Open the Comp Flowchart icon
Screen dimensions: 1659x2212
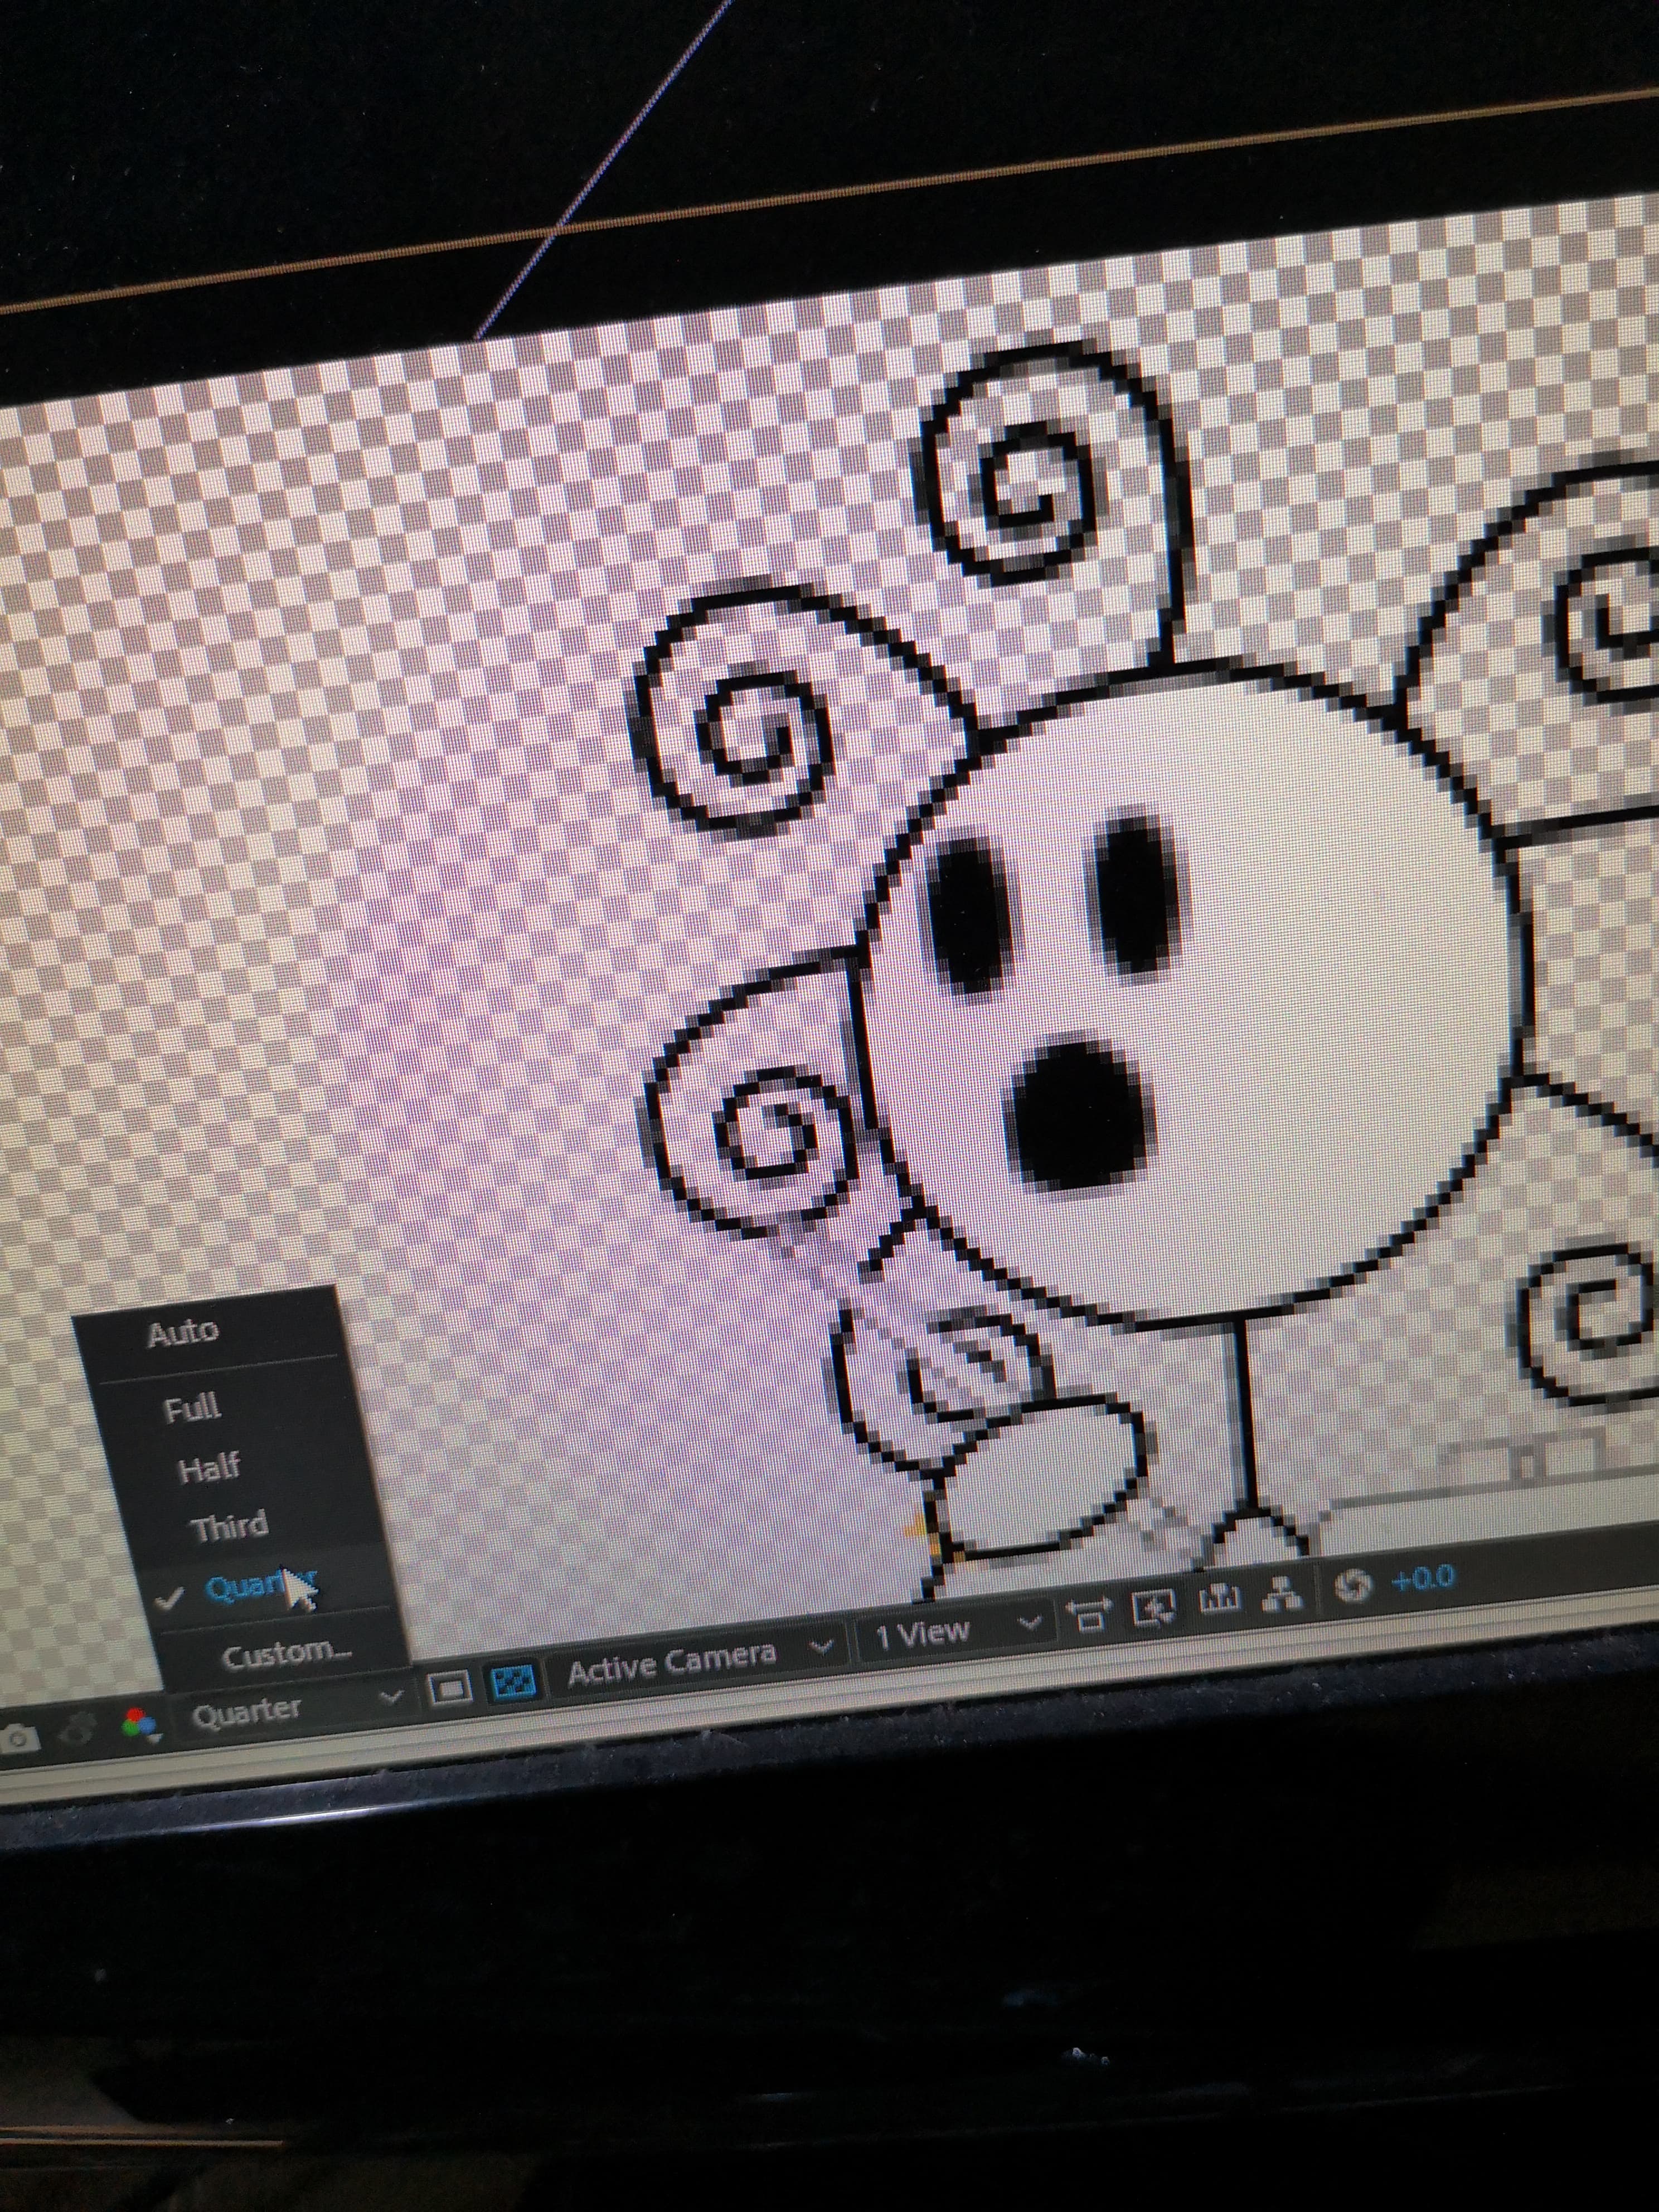click(x=1283, y=1594)
